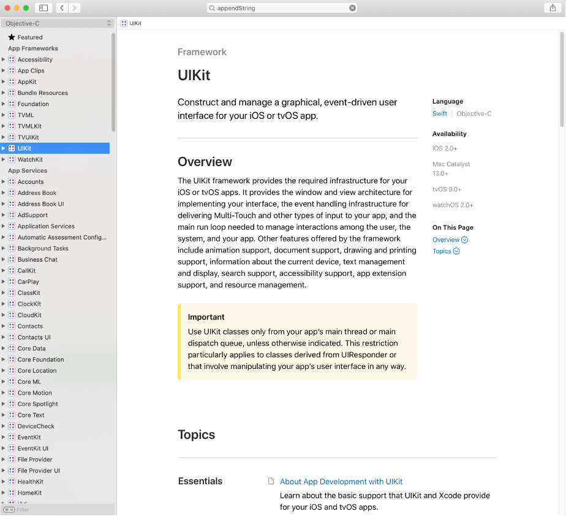Click the HealthKit framework icon
Image resolution: width=566 pixels, height=516 pixels.
[x=12, y=482]
